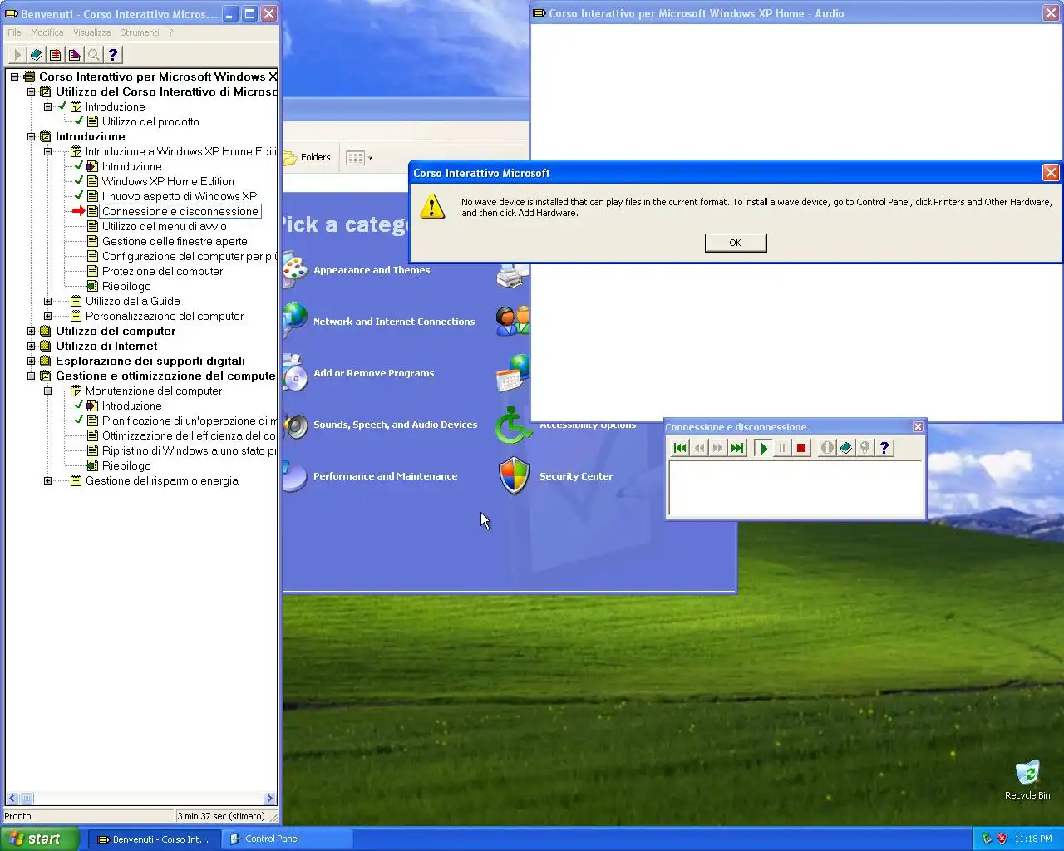Viewport: 1064px width, 851px height.
Task: Click the red page icon in Benvenuti toolbar
Action: click(x=55, y=55)
